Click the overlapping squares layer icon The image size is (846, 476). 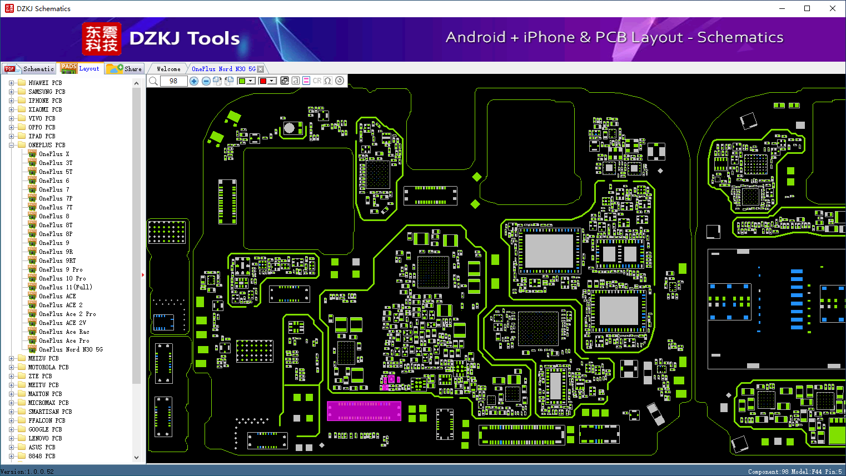(285, 81)
